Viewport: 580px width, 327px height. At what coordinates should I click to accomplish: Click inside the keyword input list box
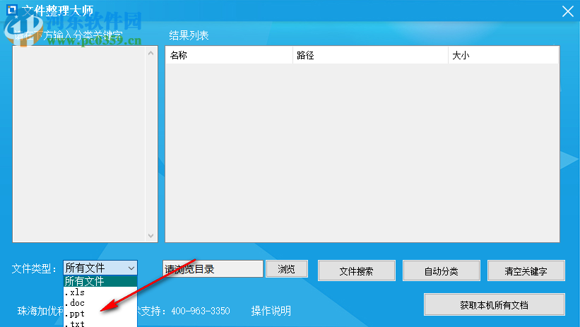(x=79, y=144)
